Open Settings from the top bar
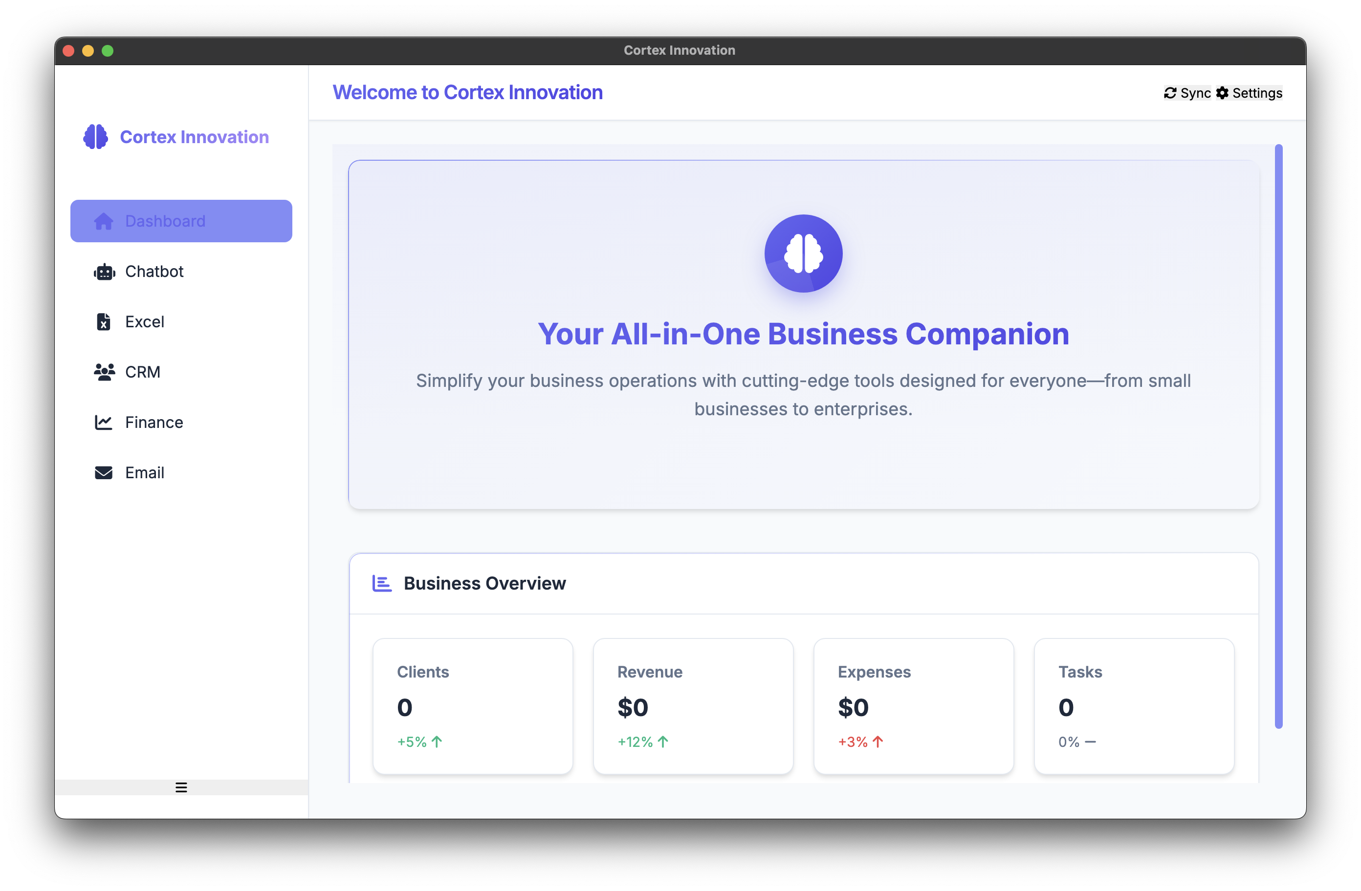This screenshot has height=891, width=1361. click(1250, 93)
